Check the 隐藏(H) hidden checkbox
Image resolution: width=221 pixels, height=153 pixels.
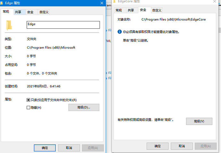click(x=28, y=107)
